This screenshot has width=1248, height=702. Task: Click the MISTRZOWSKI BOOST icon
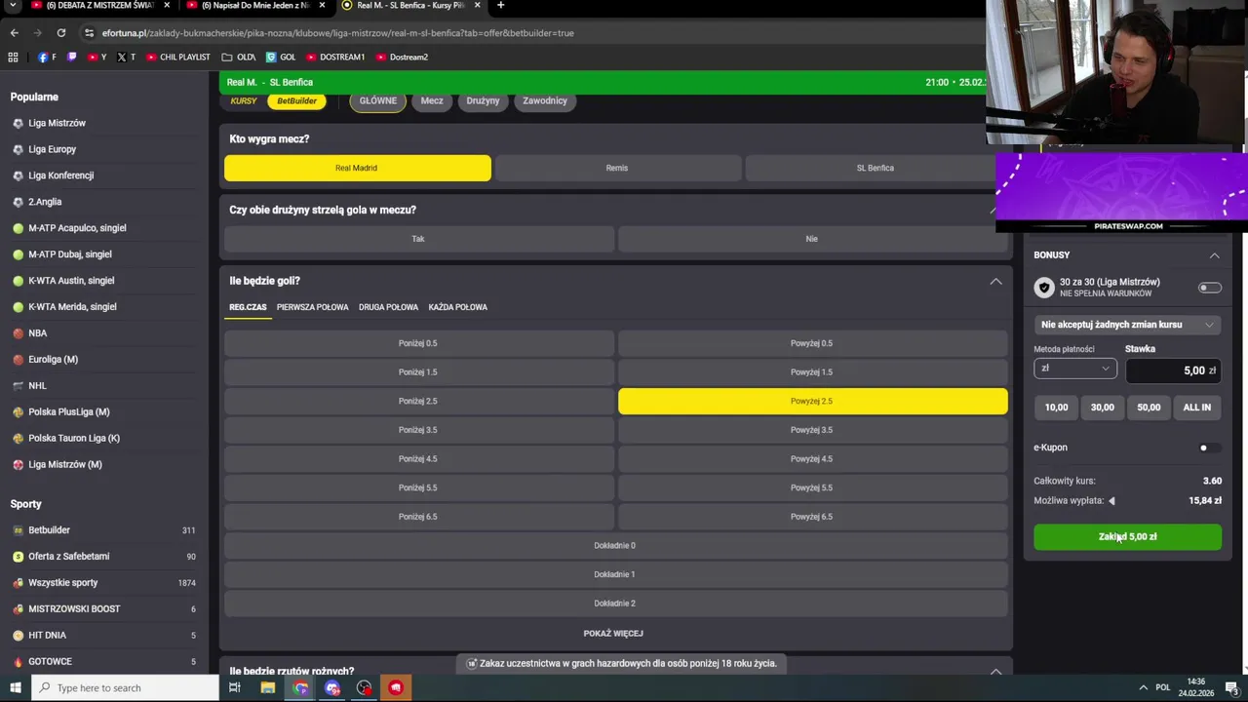18,609
